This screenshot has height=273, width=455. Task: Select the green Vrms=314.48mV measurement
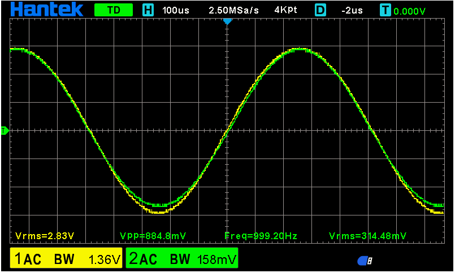pos(367,236)
